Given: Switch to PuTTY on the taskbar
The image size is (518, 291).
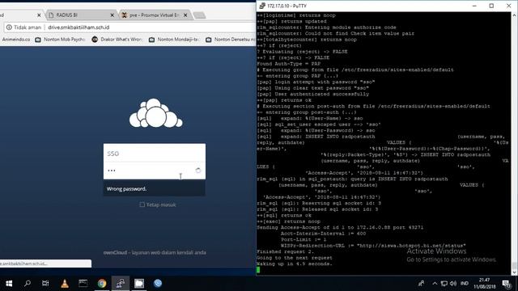Looking at the screenshot, I should click(x=121, y=284).
